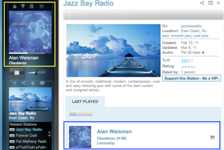The image size is (224, 150).
Task: Click the share icon beside page title
Action: [201, 3]
